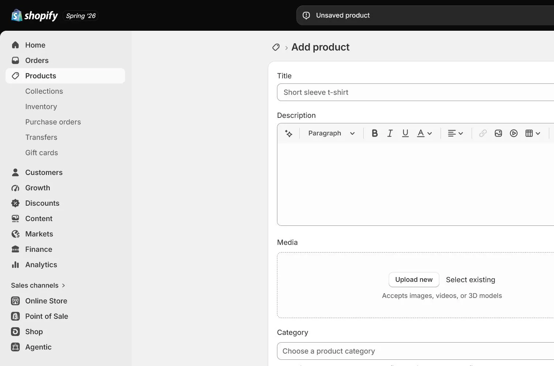554x366 pixels.
Task: Open Inventory under Products
Action: (x=41, y=107)
